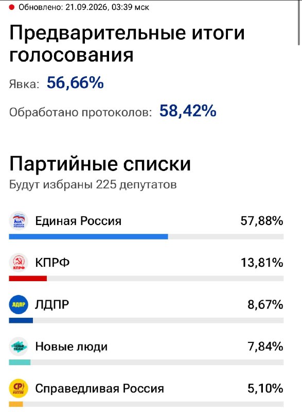Click the orange Справедливая Россия bar
The width and height of the screenshot is (302, 412).
click(16, 404)
